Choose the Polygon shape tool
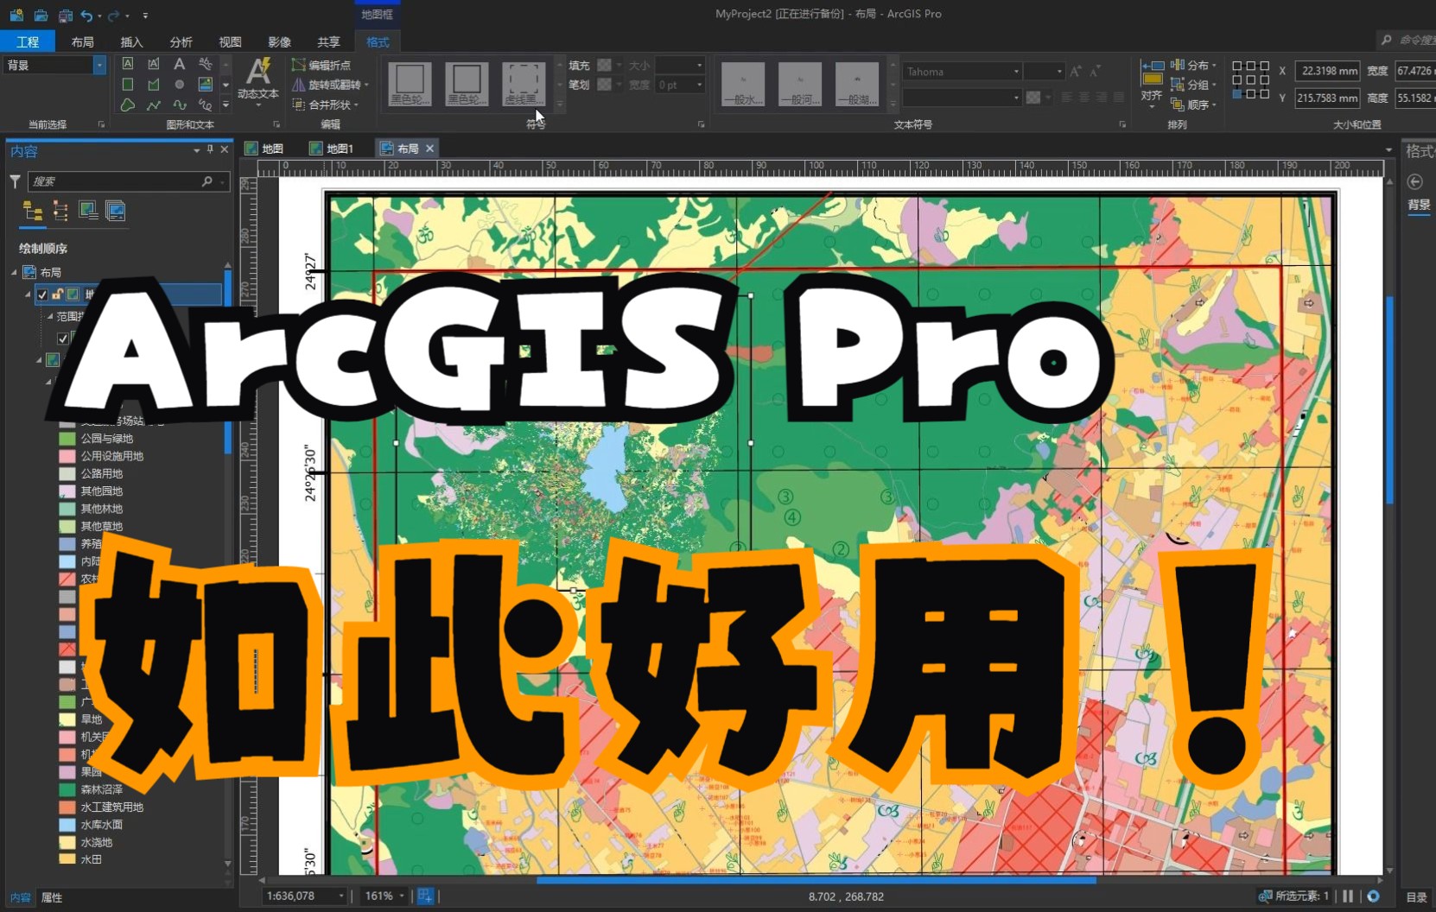The width and height of the screenshot is (1436, 912). tap(154, 85)
